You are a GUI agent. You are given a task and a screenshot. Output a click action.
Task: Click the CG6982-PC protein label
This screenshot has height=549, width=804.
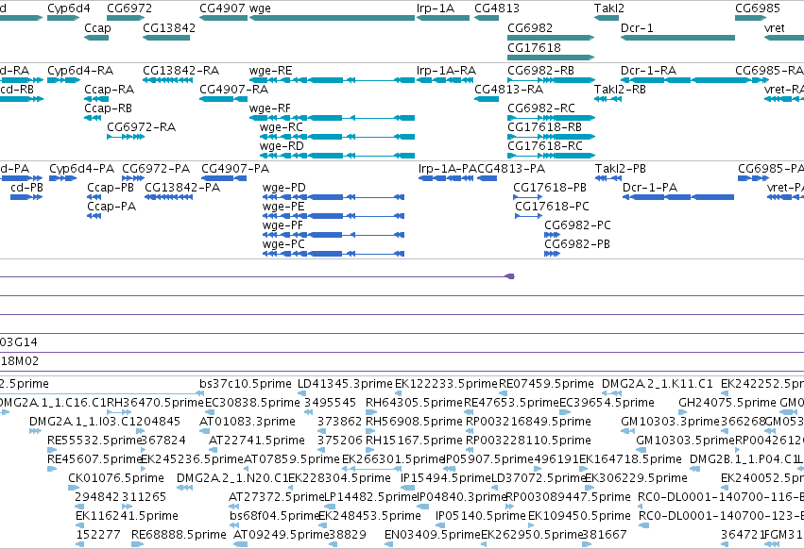[578, 225]
